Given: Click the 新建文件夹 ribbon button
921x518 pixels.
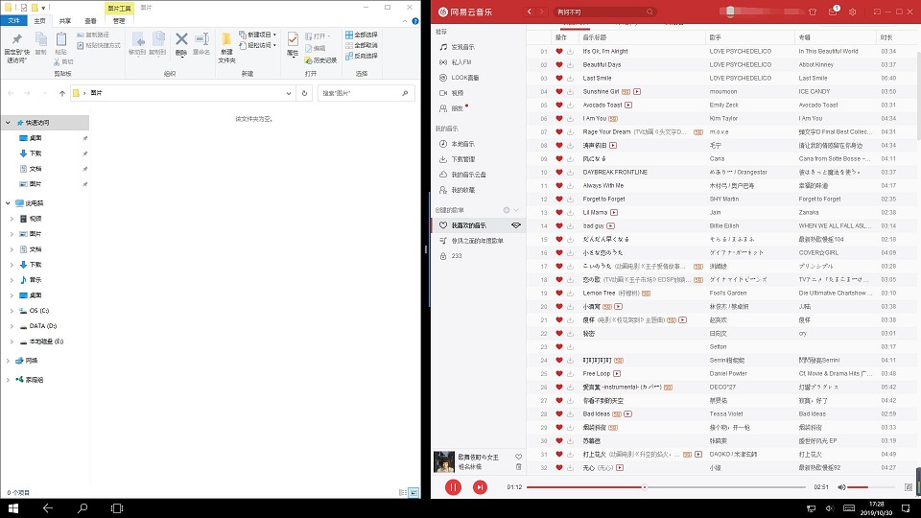Looking at the screenshot, I should [x=226, y=48].
